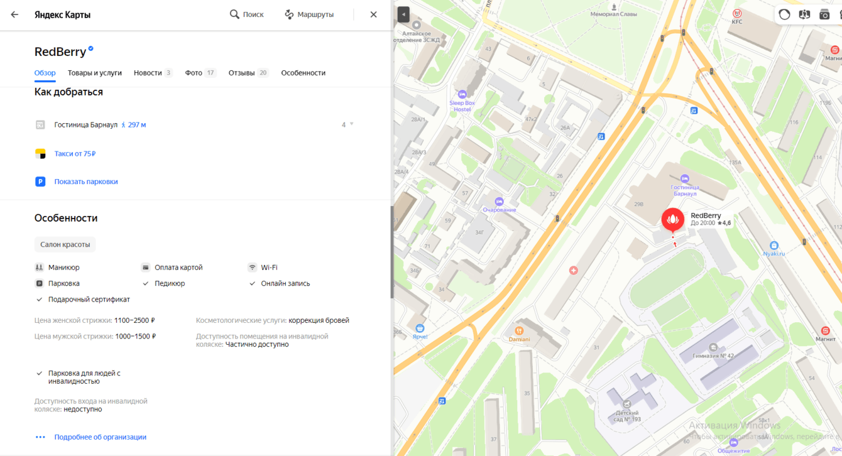Viewport: 842px width, 456px height.
Task: Click the Яндекс Карты title
Action: [x=62, y=14]
